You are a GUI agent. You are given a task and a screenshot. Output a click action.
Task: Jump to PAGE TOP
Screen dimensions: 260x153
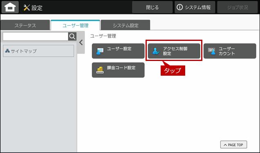pos(234,145)
